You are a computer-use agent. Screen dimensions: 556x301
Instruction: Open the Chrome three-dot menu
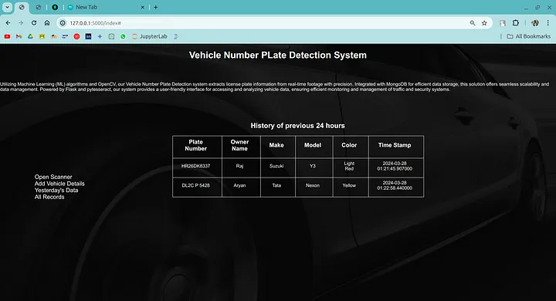[x=548, y=22]
